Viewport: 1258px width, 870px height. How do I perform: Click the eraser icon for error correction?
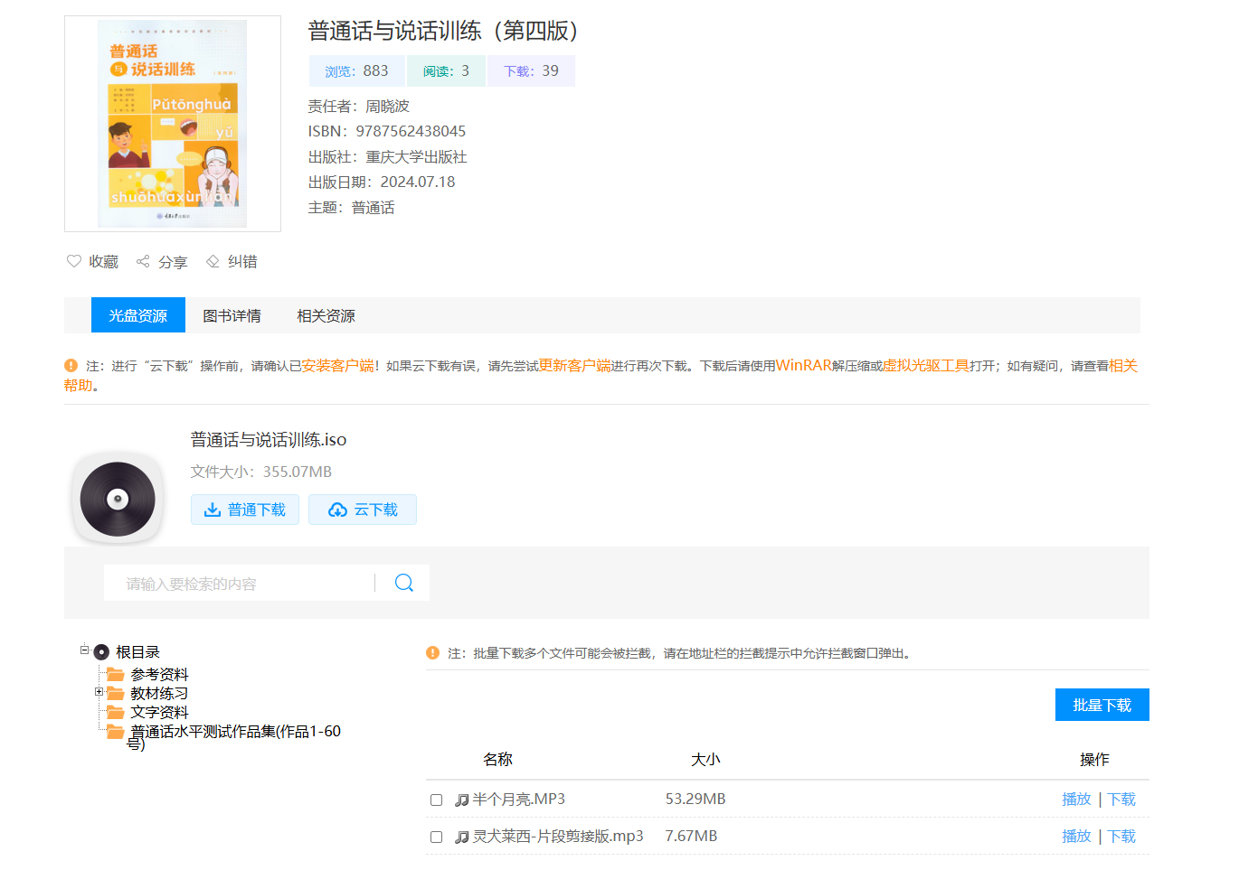213,261
